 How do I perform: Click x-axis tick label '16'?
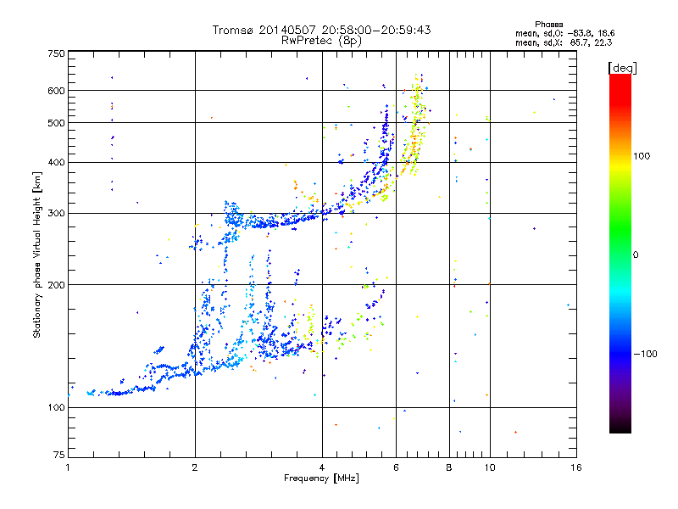(x=576, y=467)
